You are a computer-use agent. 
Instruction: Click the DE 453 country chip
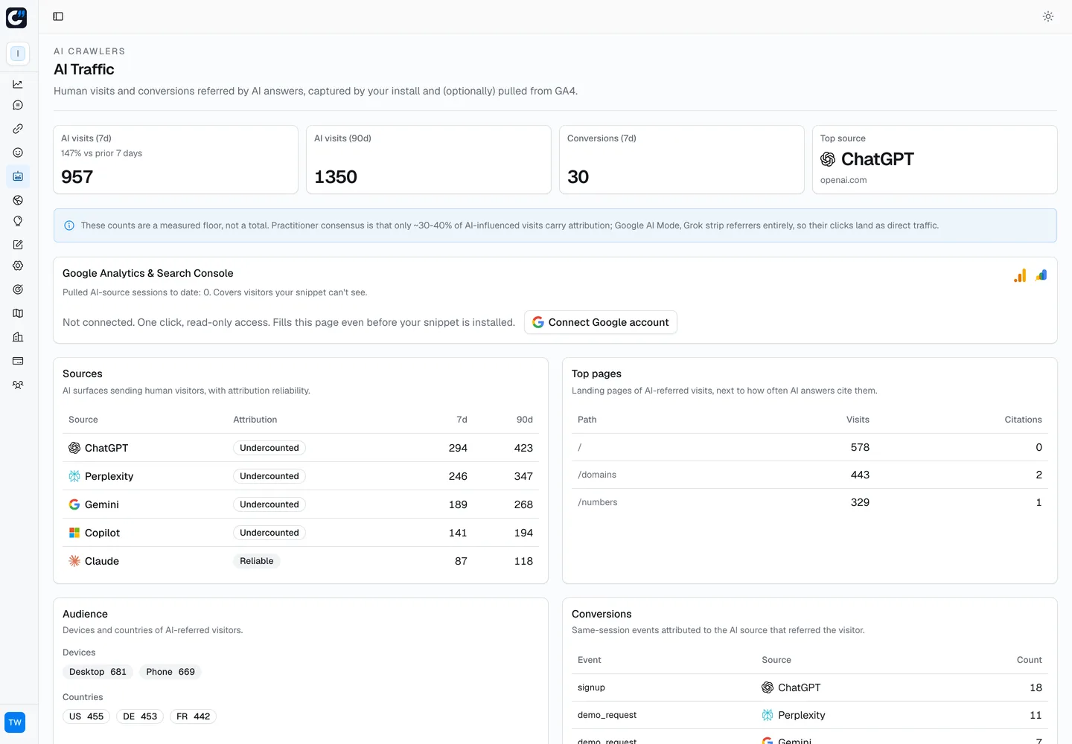[140, 716]
